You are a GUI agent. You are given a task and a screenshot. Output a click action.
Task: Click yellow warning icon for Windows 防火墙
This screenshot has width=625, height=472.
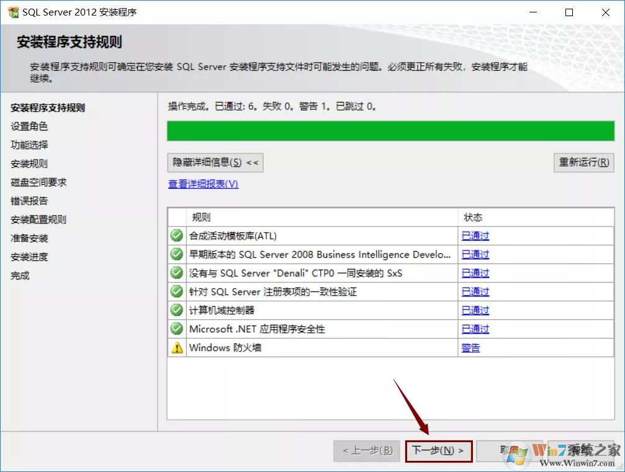[177, 348]
